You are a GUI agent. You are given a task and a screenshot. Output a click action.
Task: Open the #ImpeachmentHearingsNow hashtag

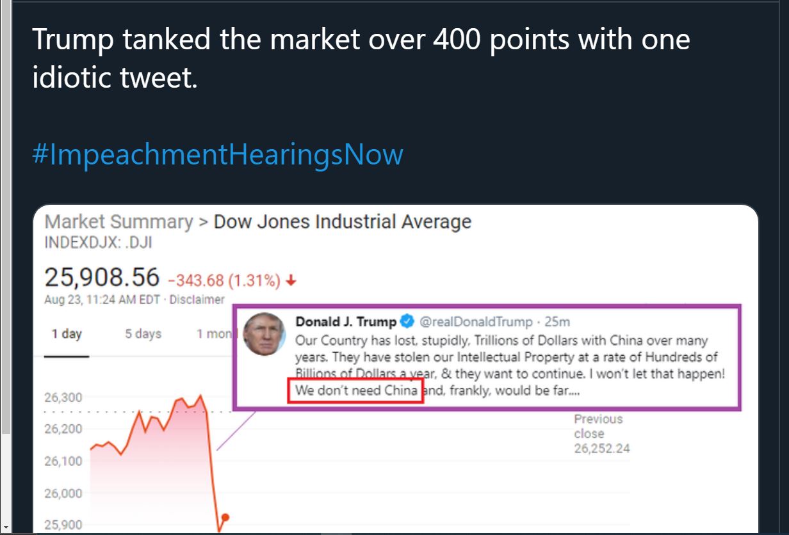click(218, 155)
